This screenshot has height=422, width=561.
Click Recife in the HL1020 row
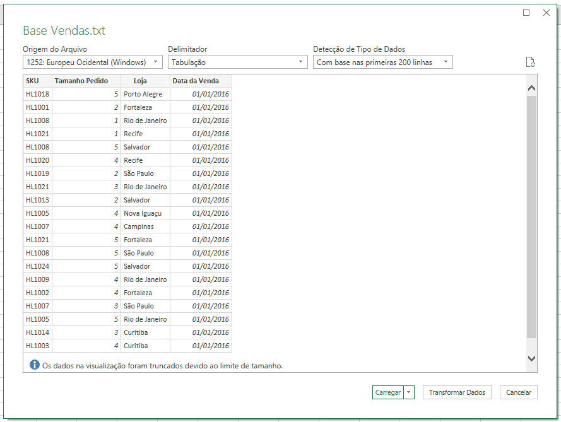click(145, 160)
